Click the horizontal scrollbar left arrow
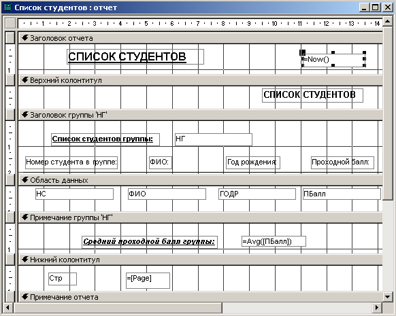This screenshot has height=316, width=396. [x=8, y=307]
